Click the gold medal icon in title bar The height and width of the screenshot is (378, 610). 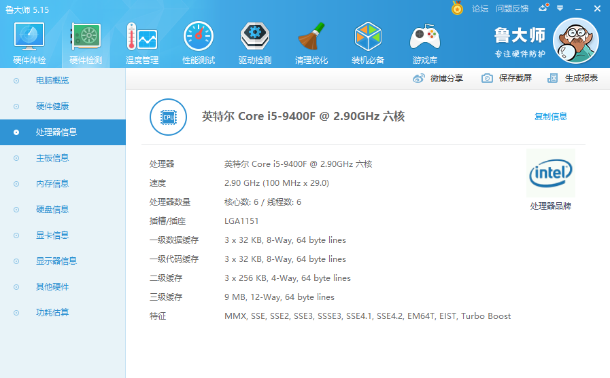[457, 8]
